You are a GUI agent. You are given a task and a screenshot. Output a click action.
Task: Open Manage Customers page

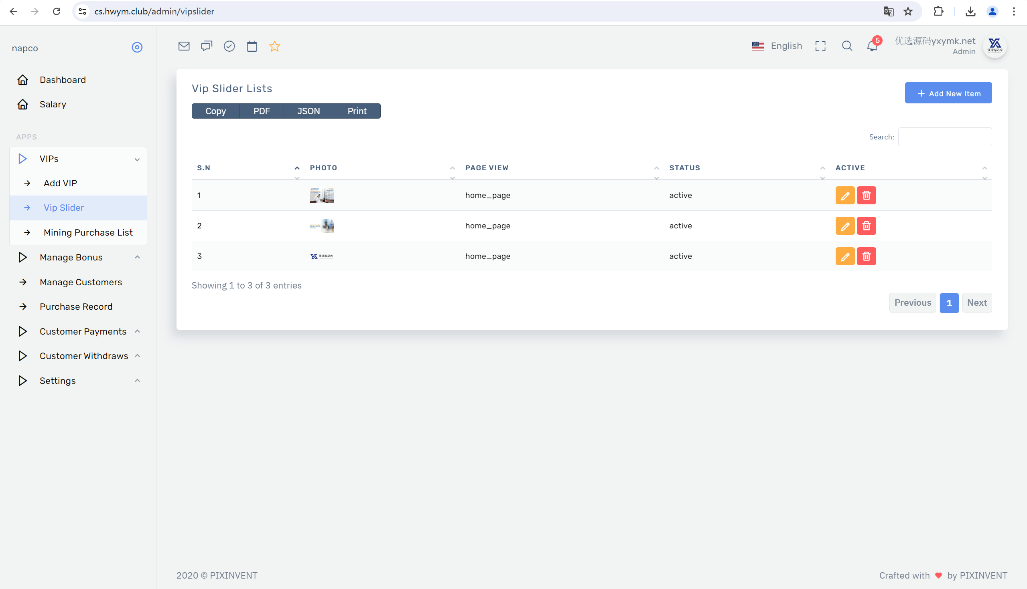(78, 282)
